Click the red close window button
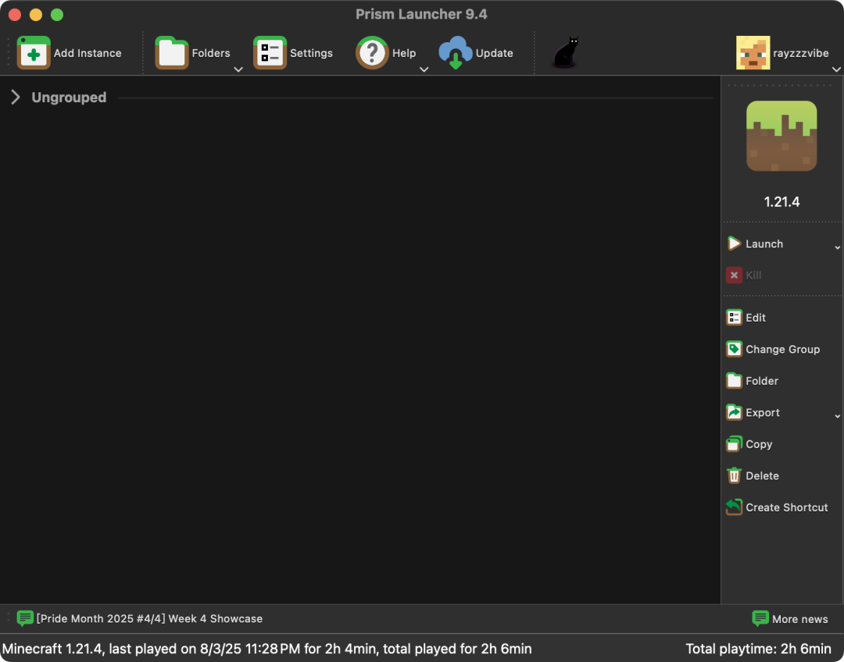The height and width of the screenshot is (662, 844). pos(15,15)
